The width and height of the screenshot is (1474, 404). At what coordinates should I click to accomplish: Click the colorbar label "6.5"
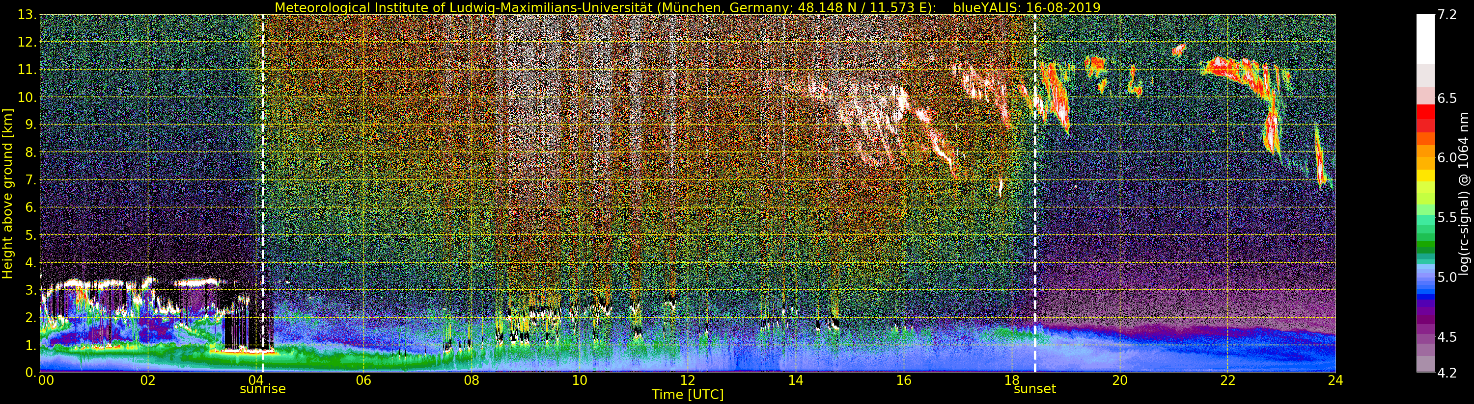tap(1446, 98)
